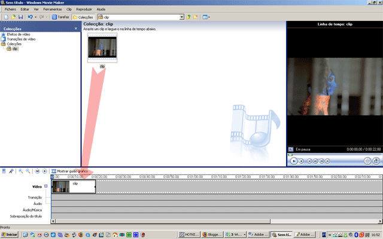Click the timeline ruler at 0:01:00.00
Image resolution: width=383 pixels, height=239 pixels.
tap(195, 177)
